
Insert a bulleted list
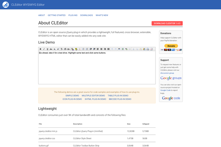pyautogui.click(x=83, y=49)
